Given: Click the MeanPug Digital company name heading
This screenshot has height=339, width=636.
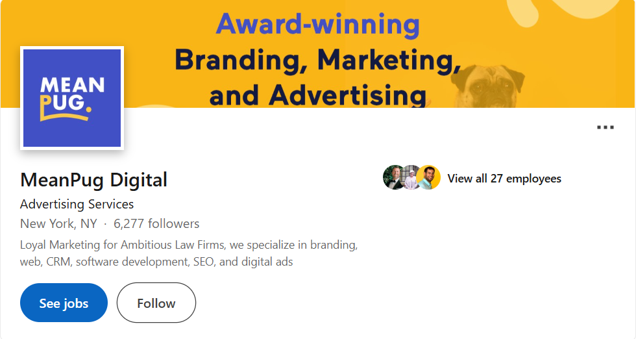Looking at the screenshot, I should tap(93, 179).
